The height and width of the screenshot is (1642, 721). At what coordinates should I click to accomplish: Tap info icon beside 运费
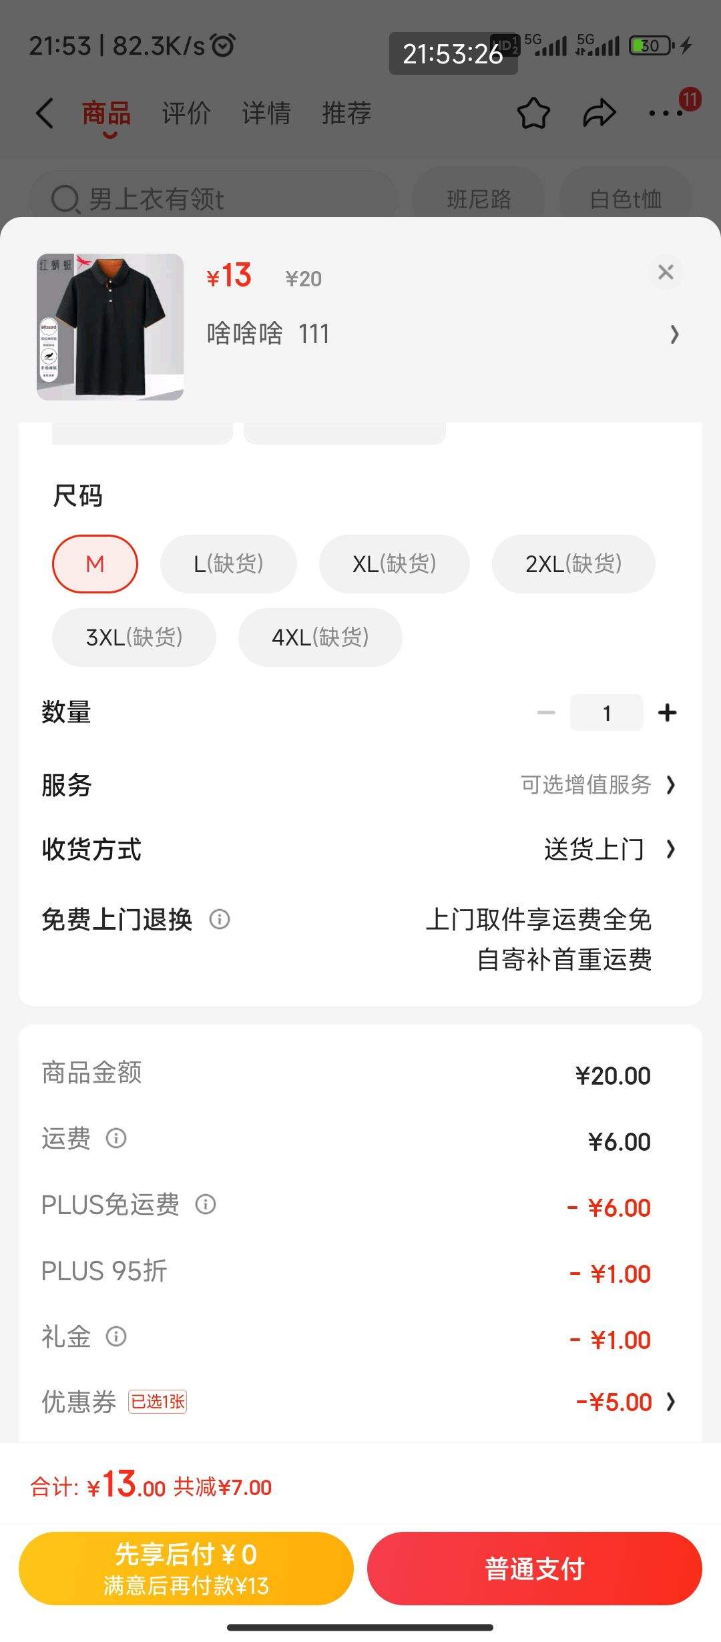[116, 1138]
